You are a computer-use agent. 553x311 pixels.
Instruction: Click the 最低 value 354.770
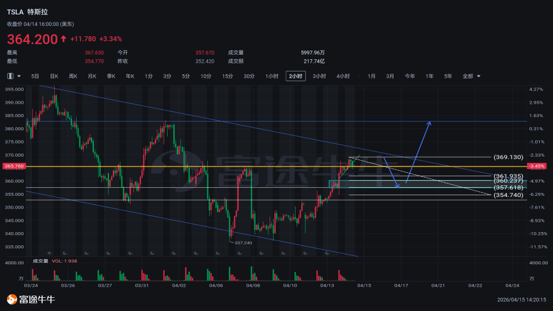[x=94, y=61]
